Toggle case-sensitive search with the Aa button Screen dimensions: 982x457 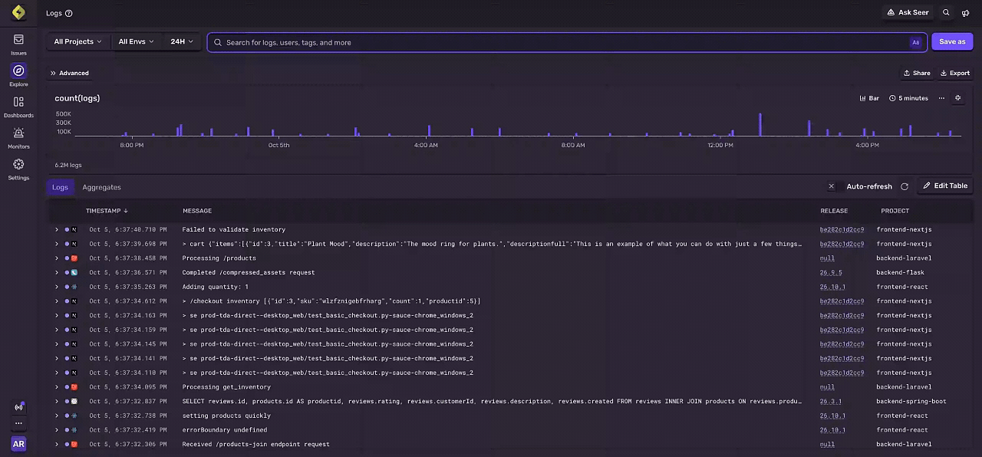[915, 42]
